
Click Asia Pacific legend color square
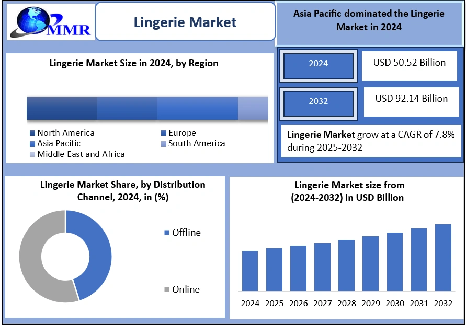pos(32,143)
